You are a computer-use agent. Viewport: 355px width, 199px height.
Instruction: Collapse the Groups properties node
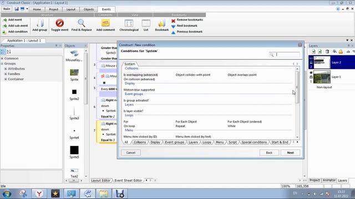click(x=2, y=64)
